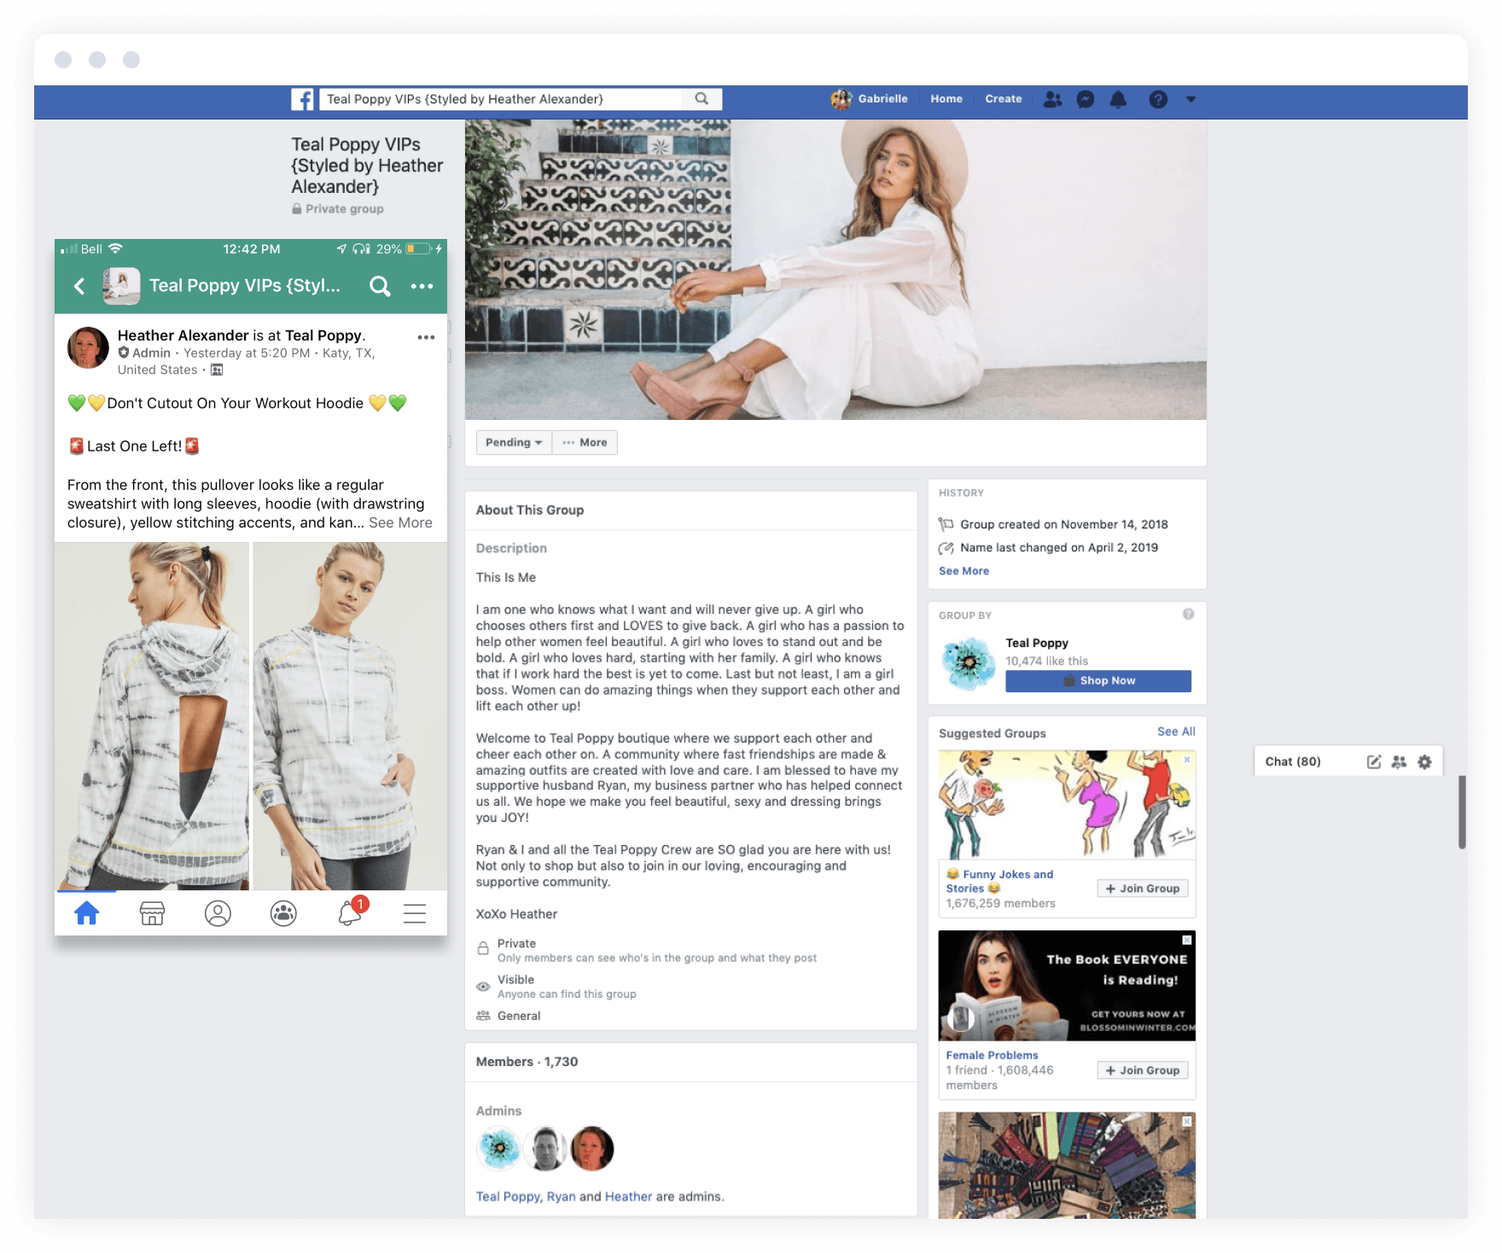Open Quick Help question mark icon
The width and height of the screenshot is (1502, 1253).
click(1158, 99)
